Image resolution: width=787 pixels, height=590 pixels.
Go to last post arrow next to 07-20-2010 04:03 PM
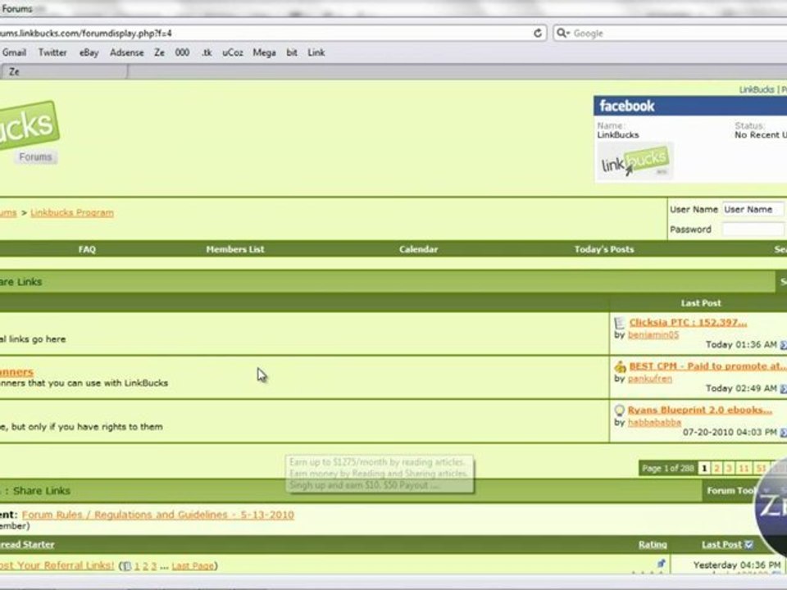coord(783,432)
